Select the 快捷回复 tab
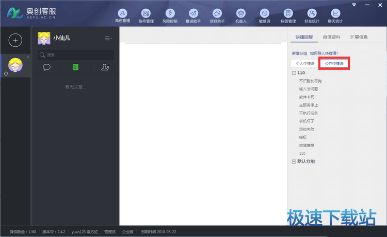This screenshot has width=387, height=237. click(x=304, y=37)
